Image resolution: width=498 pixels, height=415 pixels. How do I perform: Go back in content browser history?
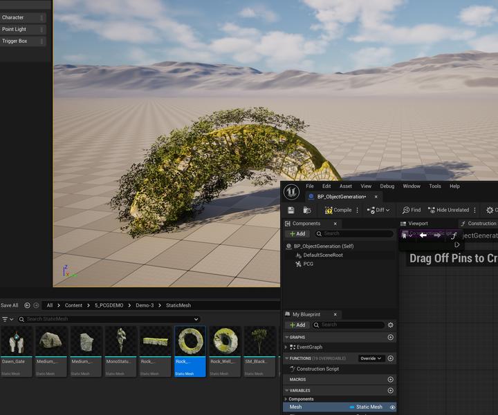coord(28,305)
